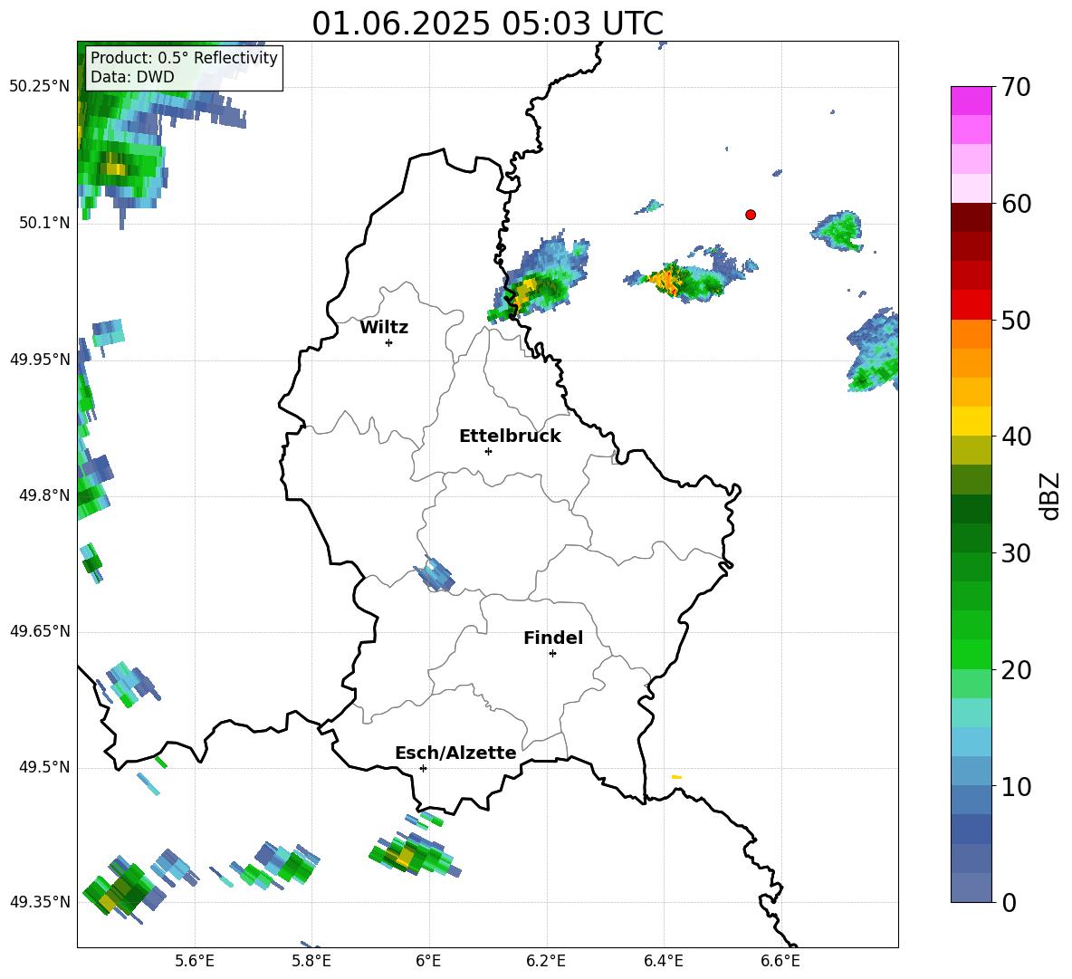
Task: Click the Ettelbruck city label
Action: pos(510,437)
